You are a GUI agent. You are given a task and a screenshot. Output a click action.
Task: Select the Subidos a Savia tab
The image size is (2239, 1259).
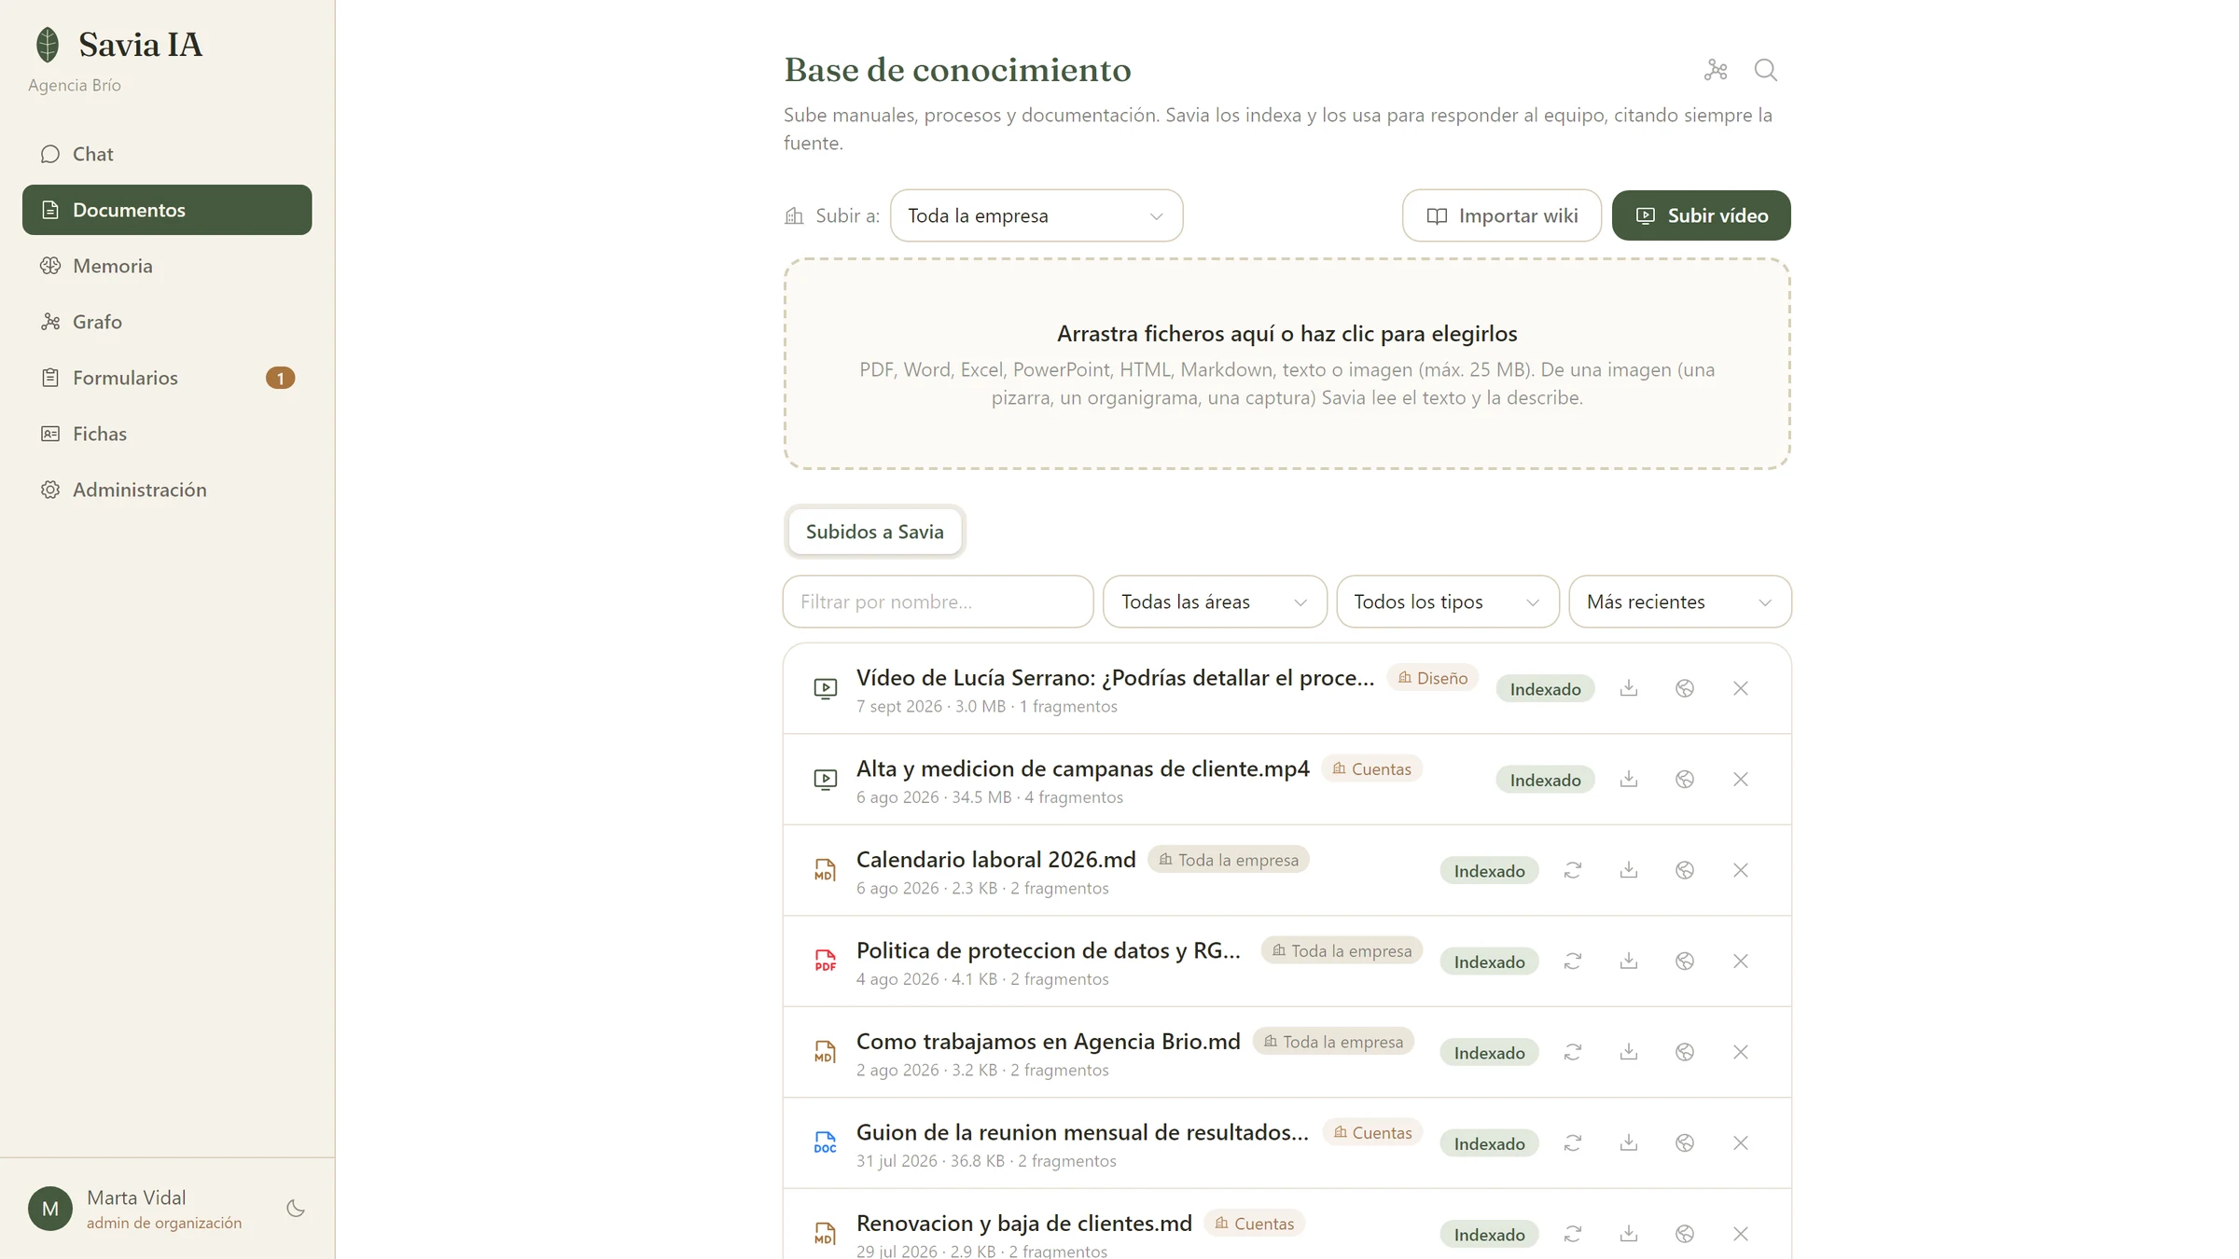pos(874,532)
